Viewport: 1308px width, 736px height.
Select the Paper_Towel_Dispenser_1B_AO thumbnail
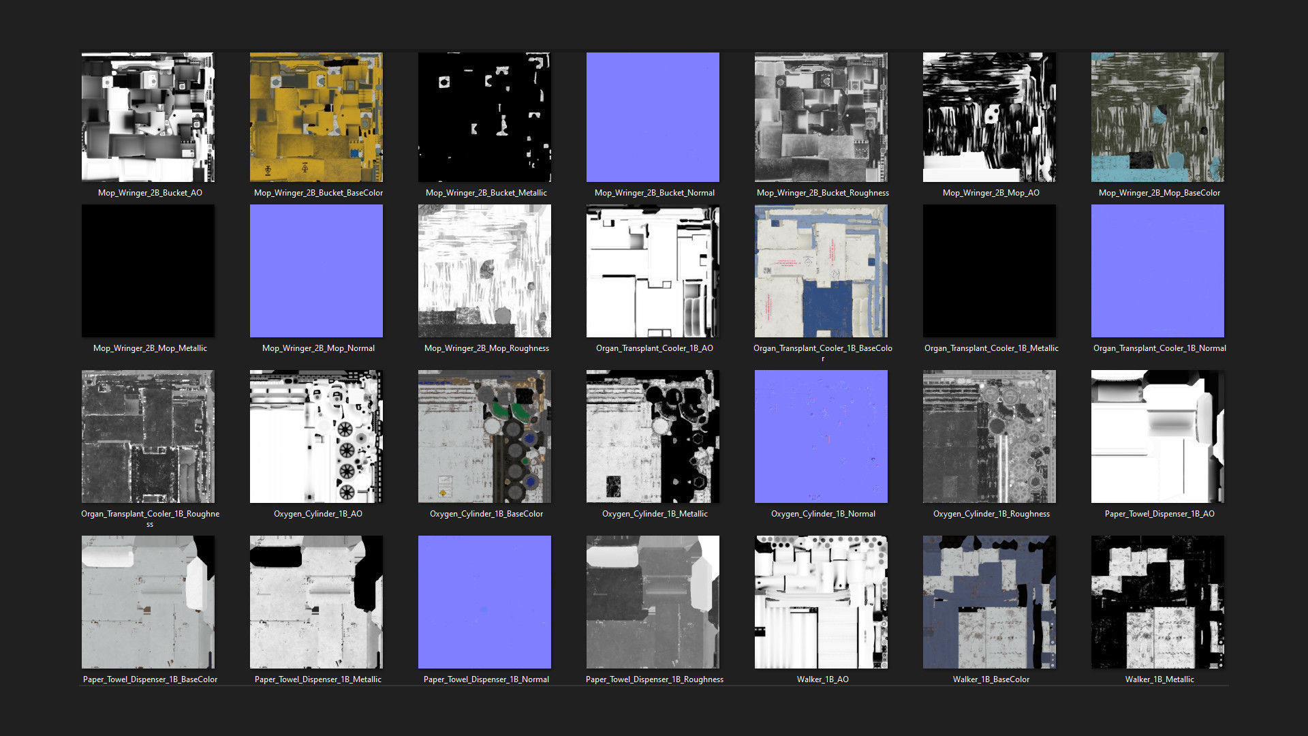coord(1157,436)
